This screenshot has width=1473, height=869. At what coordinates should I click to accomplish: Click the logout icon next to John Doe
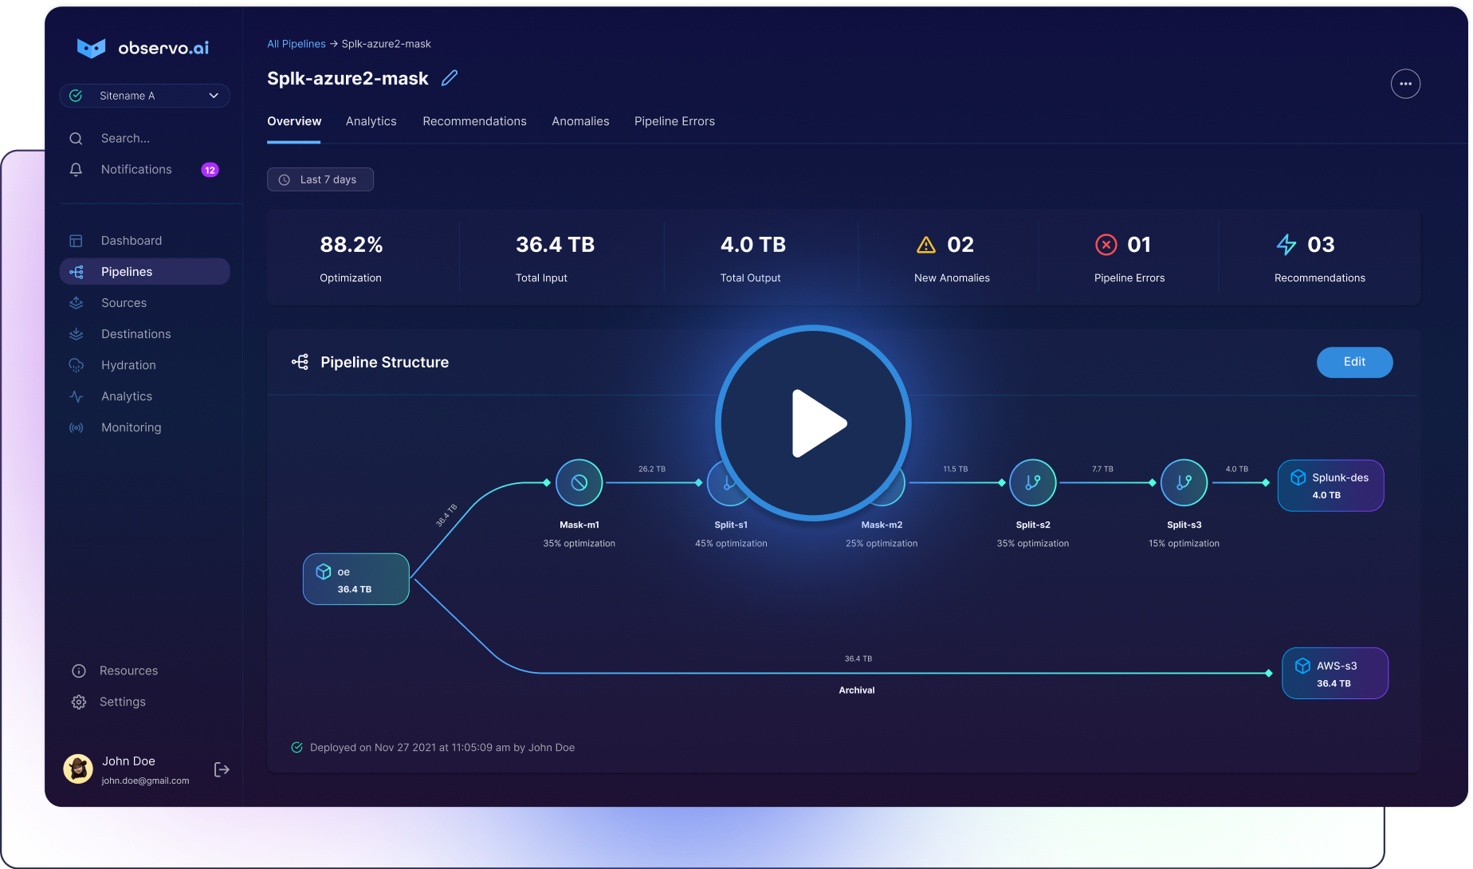coord(221,769)
